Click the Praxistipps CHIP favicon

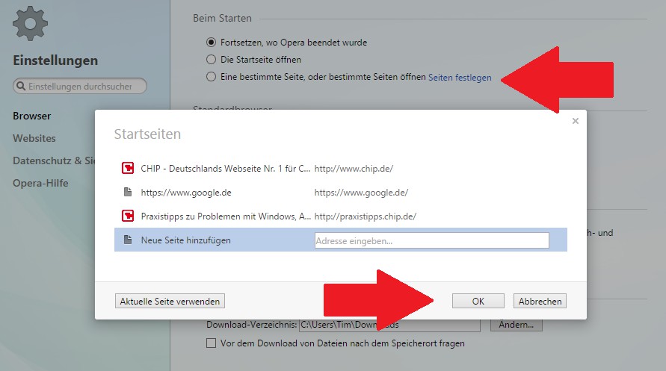coord(127,216)
